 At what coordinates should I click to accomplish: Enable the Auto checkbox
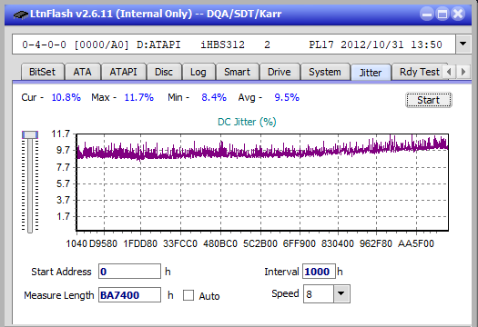(188, 295)
